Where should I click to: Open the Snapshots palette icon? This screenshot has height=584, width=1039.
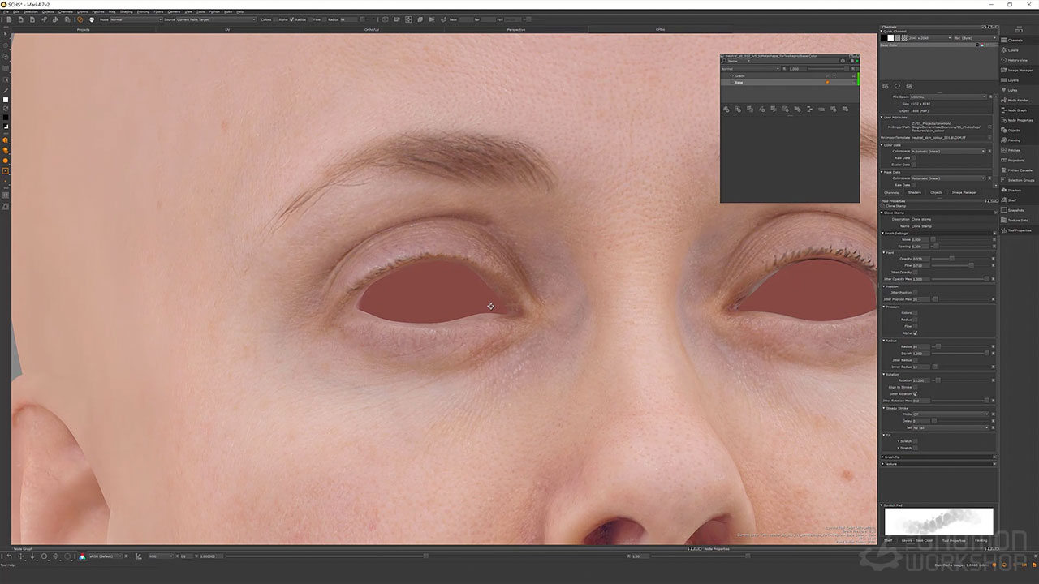[1003, 210]
